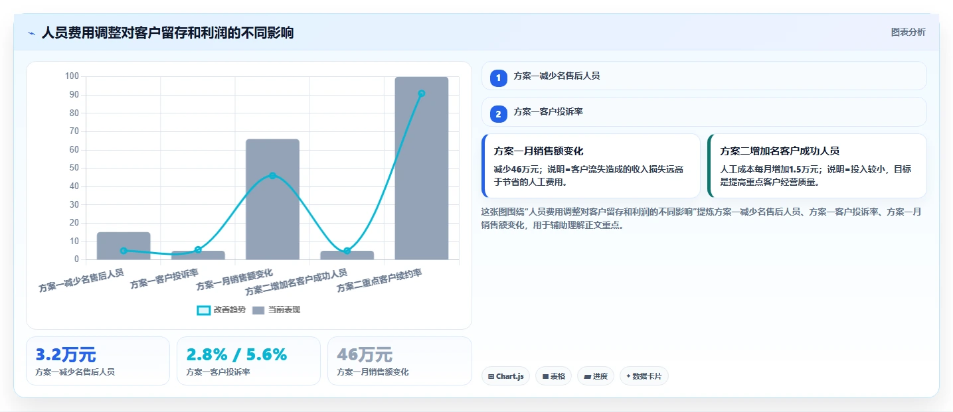Click the summary paragraph starting 这张图围绕
The image size is (953, 412).
(x=701, y=218)
